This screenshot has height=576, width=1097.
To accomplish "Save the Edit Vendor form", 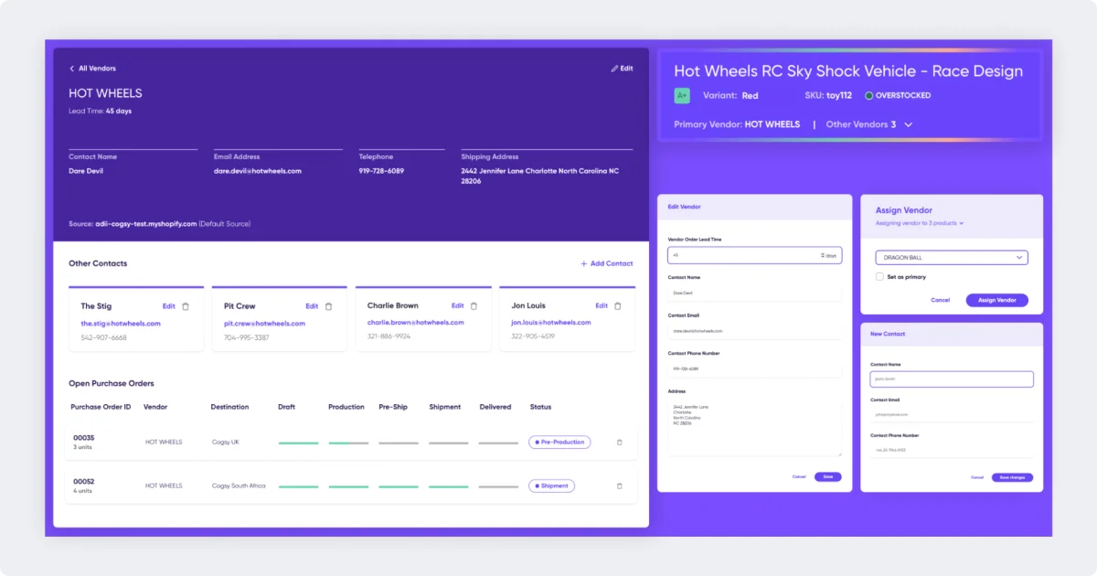I will pyautogui.click(x=827, y=476).
